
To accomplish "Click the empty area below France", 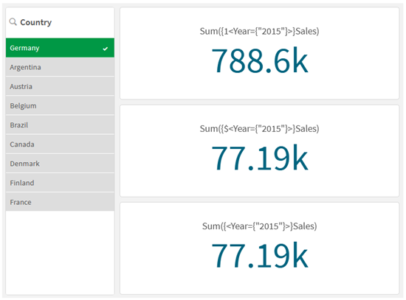I will [x=60, y=252].
